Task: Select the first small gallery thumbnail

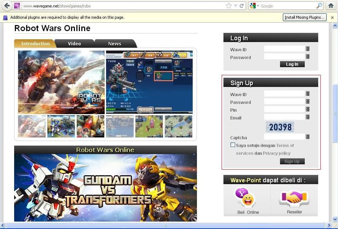Action: click(32, 126)
